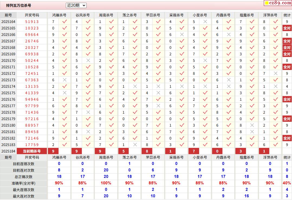Click the winning number 69664

click(32, 35)
